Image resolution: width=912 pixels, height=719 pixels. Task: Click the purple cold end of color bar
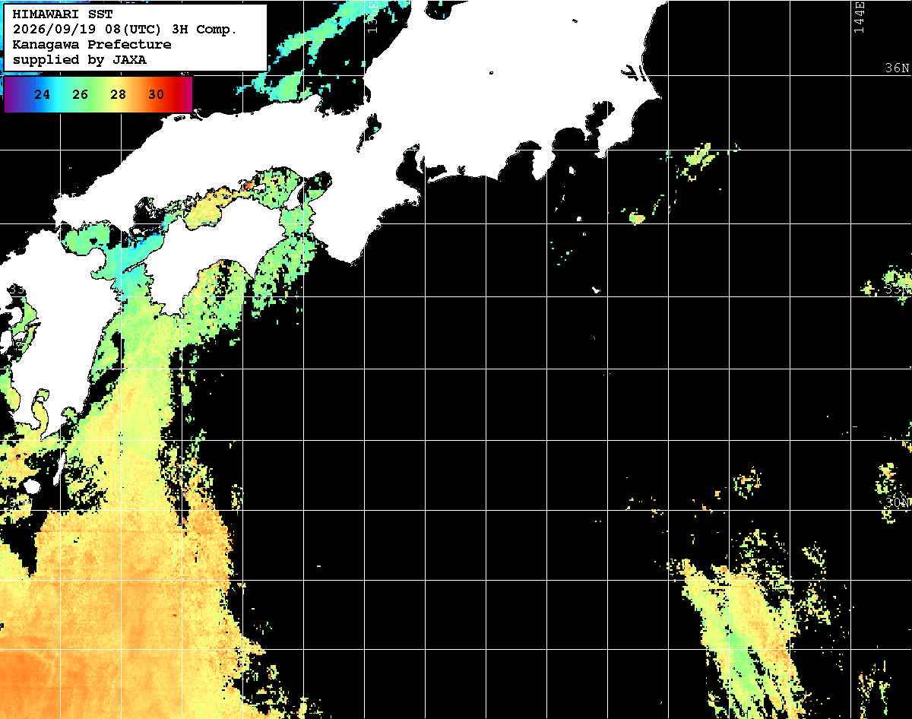coord(11,94)
